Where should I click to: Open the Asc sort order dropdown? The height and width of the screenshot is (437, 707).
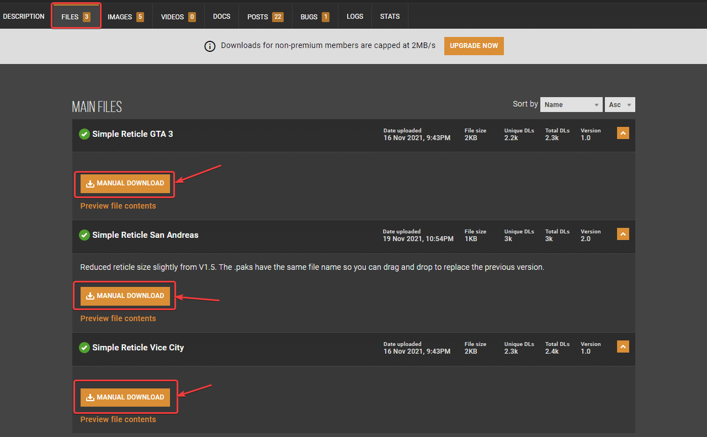620,104
